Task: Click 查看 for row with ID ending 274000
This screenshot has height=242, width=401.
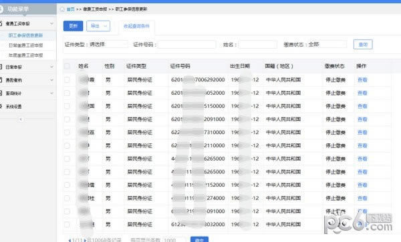Action: (x=362, y=198)
